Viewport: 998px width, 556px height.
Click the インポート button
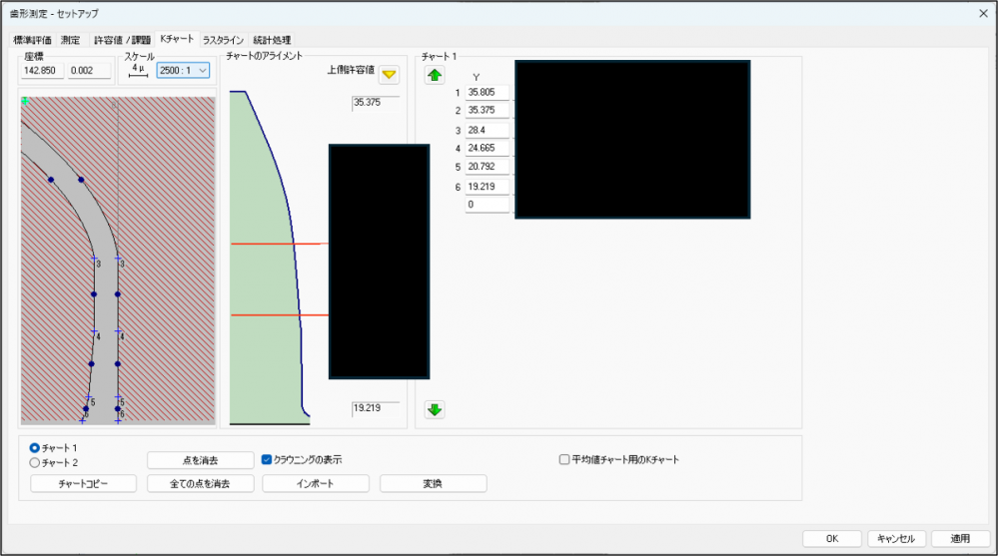pyautogui.click(x=316, y=483)
